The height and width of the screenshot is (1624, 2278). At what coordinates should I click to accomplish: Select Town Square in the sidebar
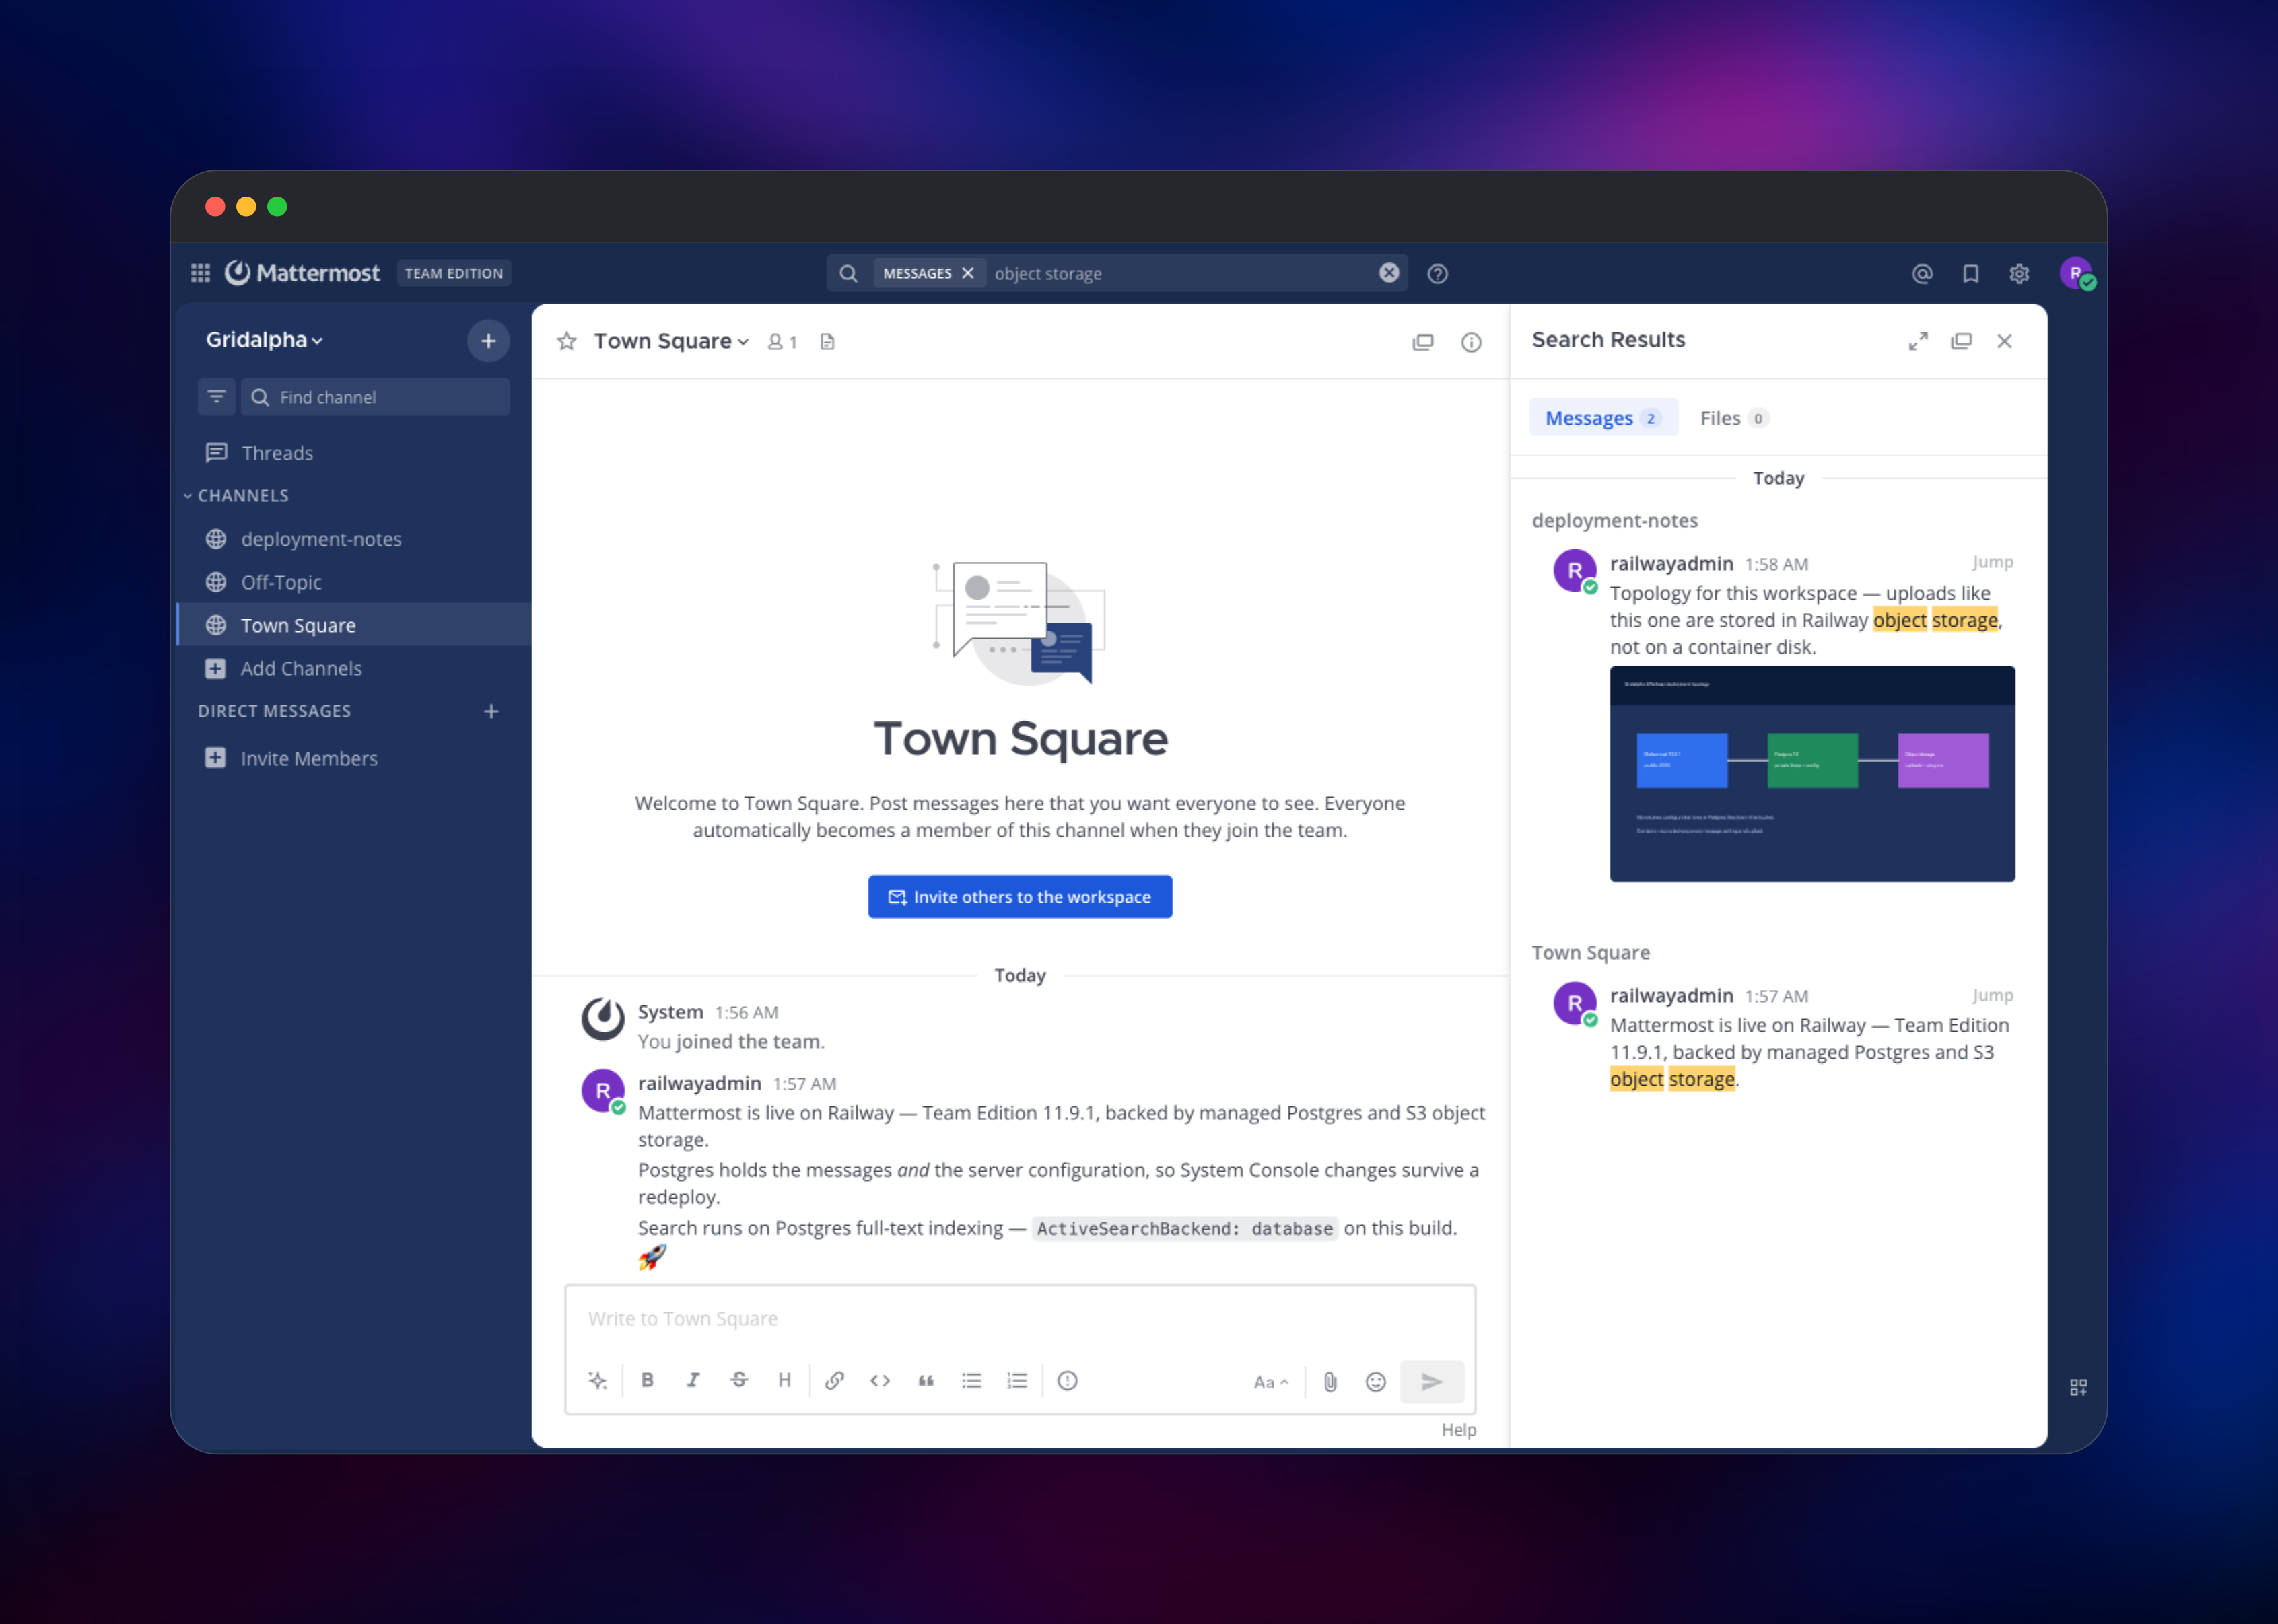coord(355,625)
